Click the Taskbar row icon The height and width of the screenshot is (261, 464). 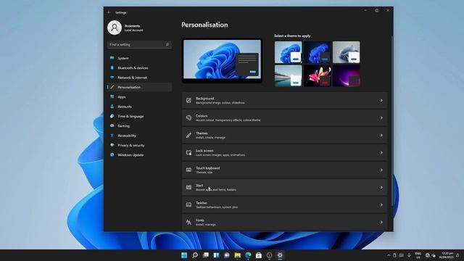tap(188, 204)
